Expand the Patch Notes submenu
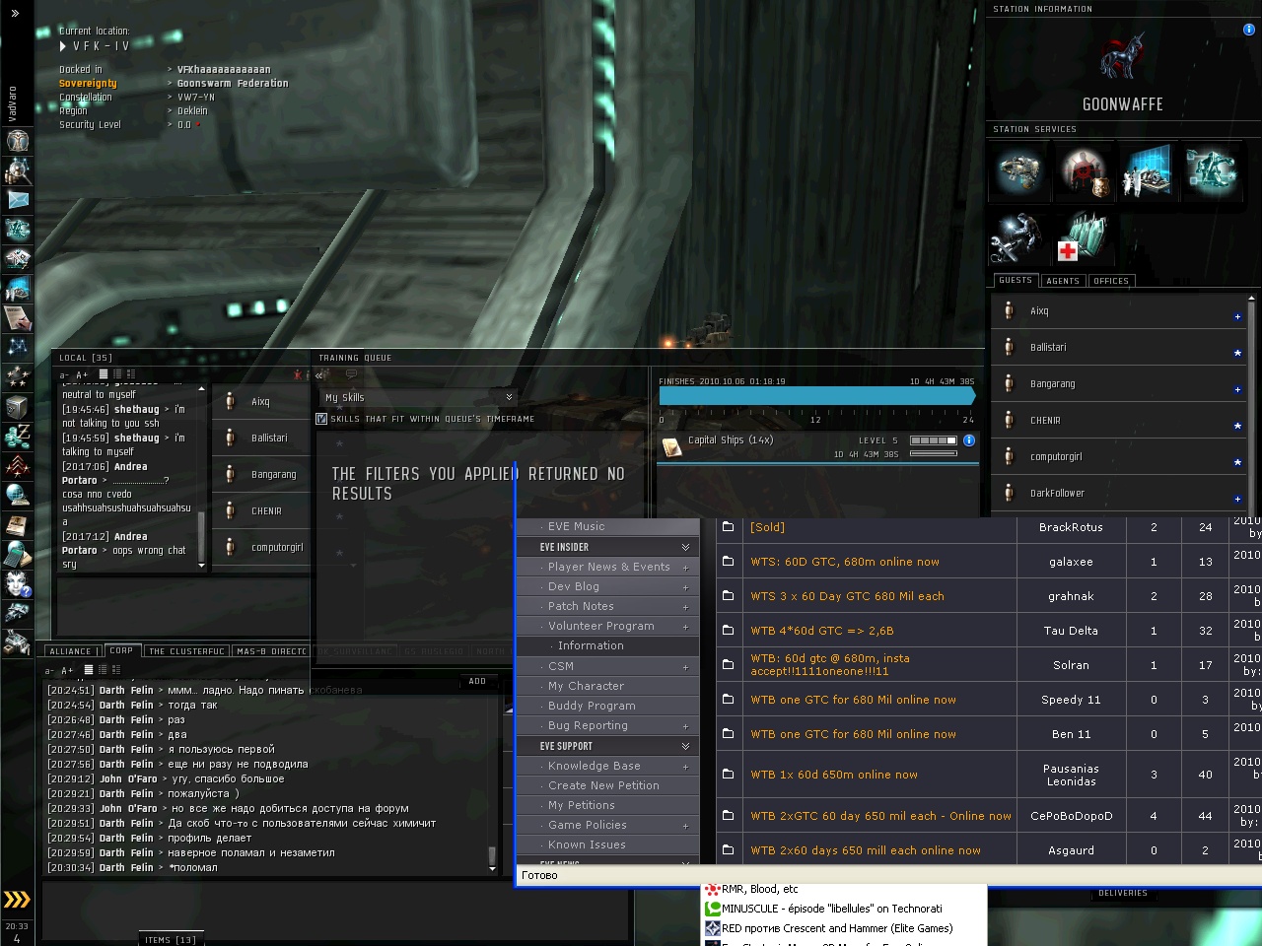 click(685, 607)
